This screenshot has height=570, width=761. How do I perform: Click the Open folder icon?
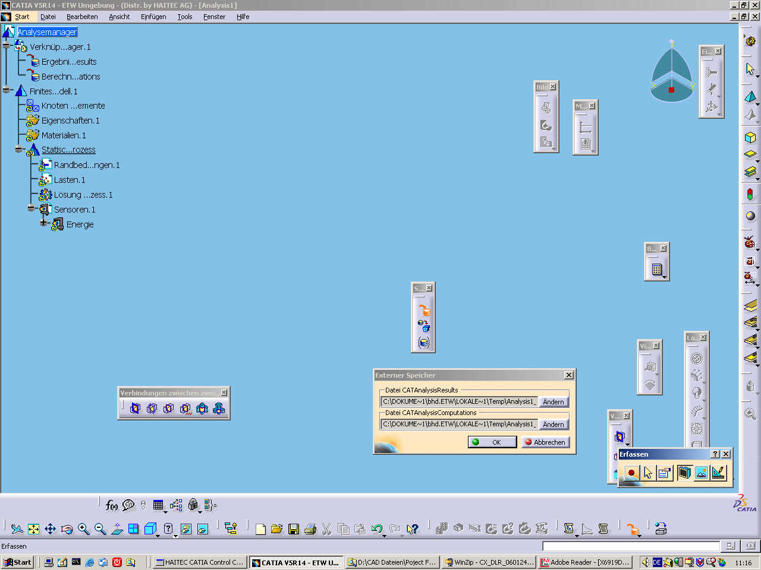click(x=277, y=528)
